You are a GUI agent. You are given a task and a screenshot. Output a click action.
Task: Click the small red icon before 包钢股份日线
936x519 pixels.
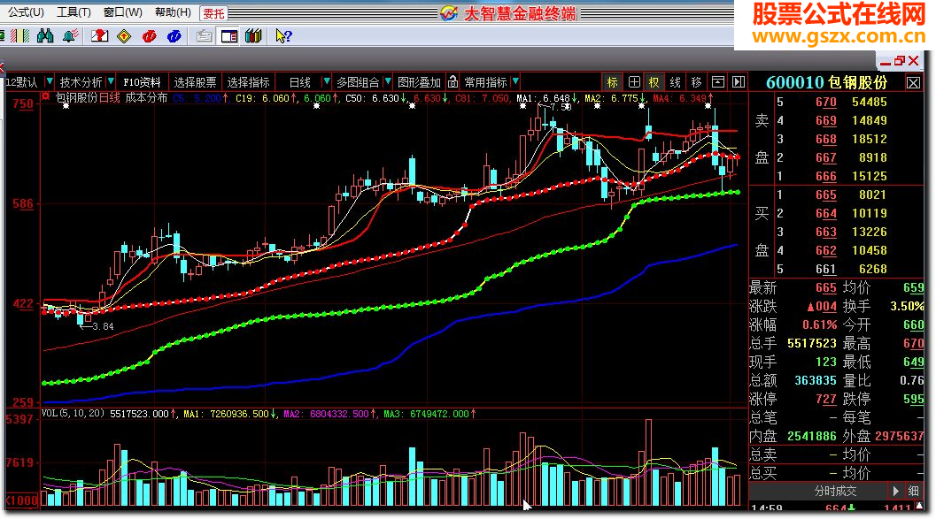pos(46,96)
